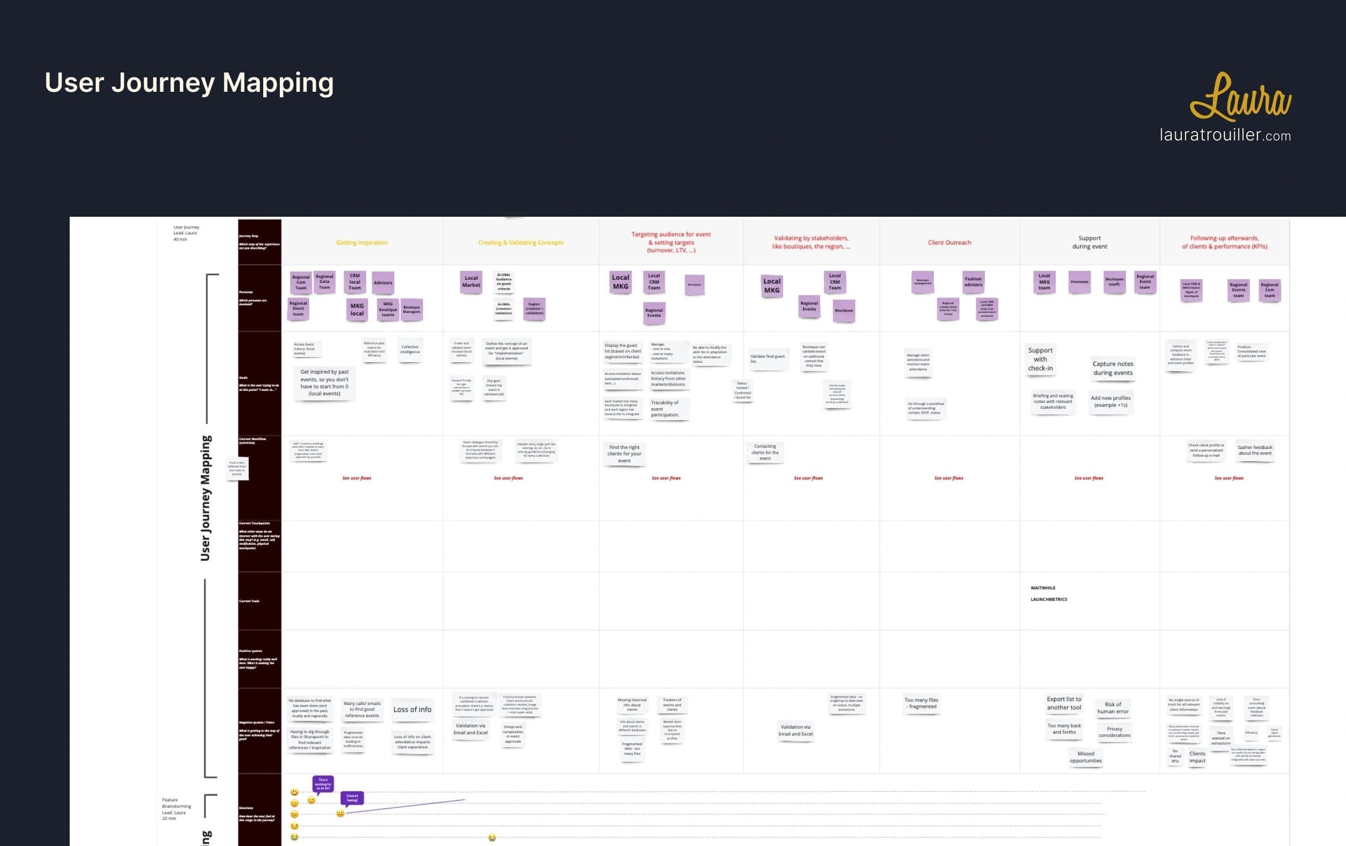Select the 'Client Outreach' column header

(x=949, y=243)
